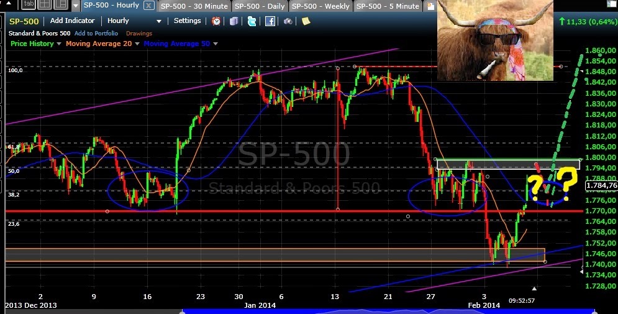The width and height of the screenshot is (618, 314).
Task: Click the 1.728,00 price axis label
Action: pyautogui.click(x=601, y=285)
